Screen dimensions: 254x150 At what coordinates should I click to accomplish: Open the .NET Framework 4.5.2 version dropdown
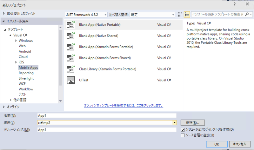pos(86,15)
